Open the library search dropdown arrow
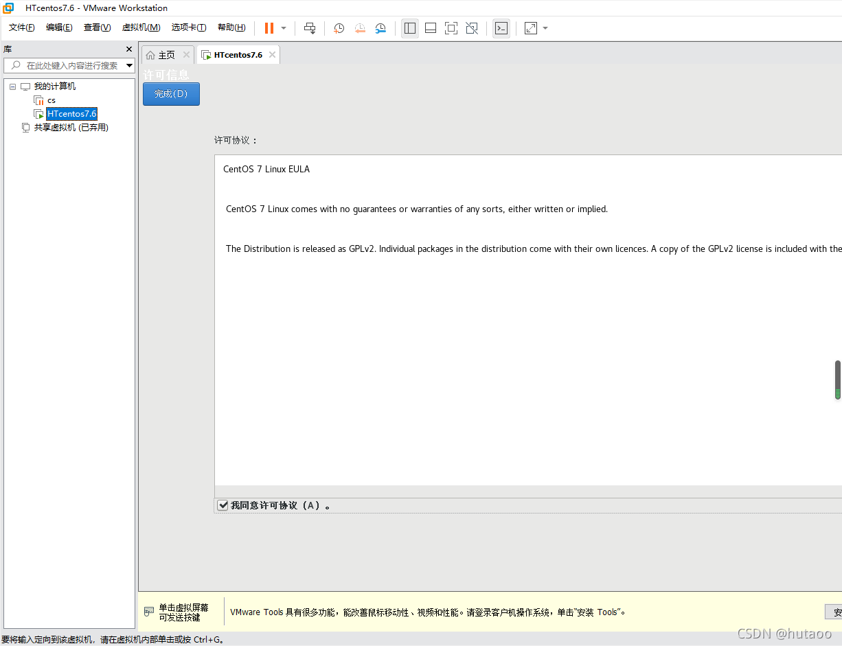842x646 pixels. (x=130, y=66)
